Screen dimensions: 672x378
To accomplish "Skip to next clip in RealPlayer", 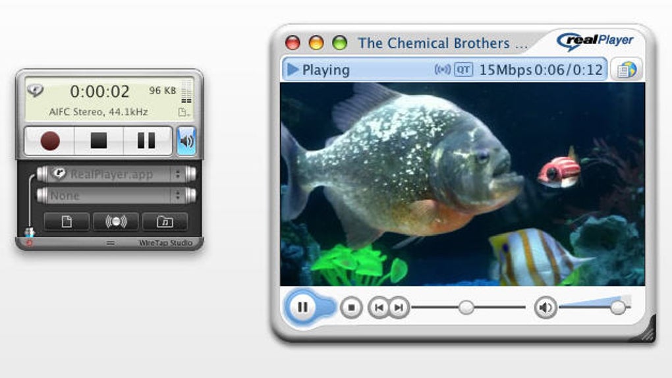I will coord(399,308).
